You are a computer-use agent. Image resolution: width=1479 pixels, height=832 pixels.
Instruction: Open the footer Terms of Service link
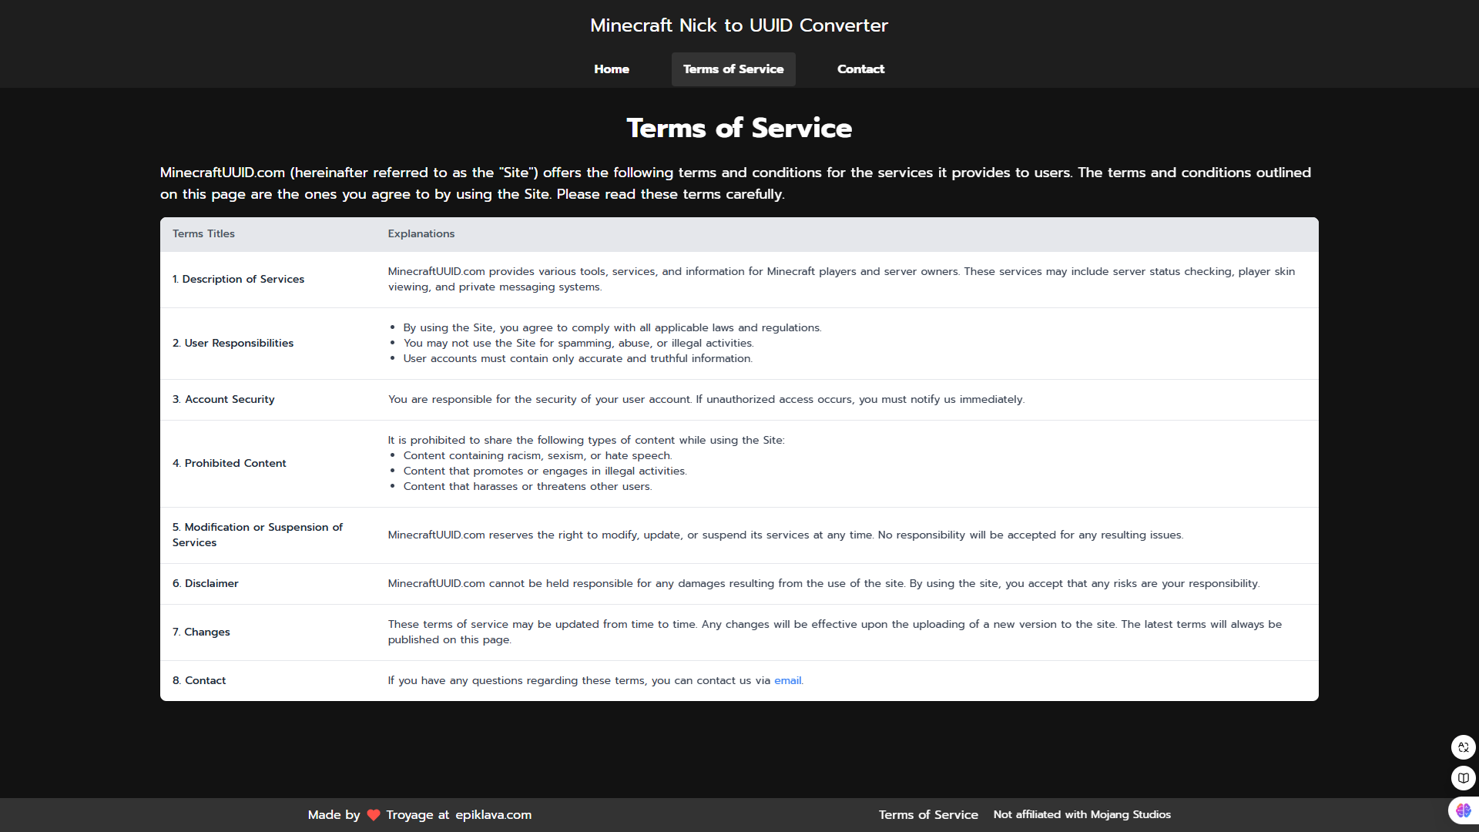928,815
